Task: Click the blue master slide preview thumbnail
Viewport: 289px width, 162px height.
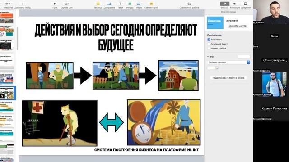Action: click(215, 23)
